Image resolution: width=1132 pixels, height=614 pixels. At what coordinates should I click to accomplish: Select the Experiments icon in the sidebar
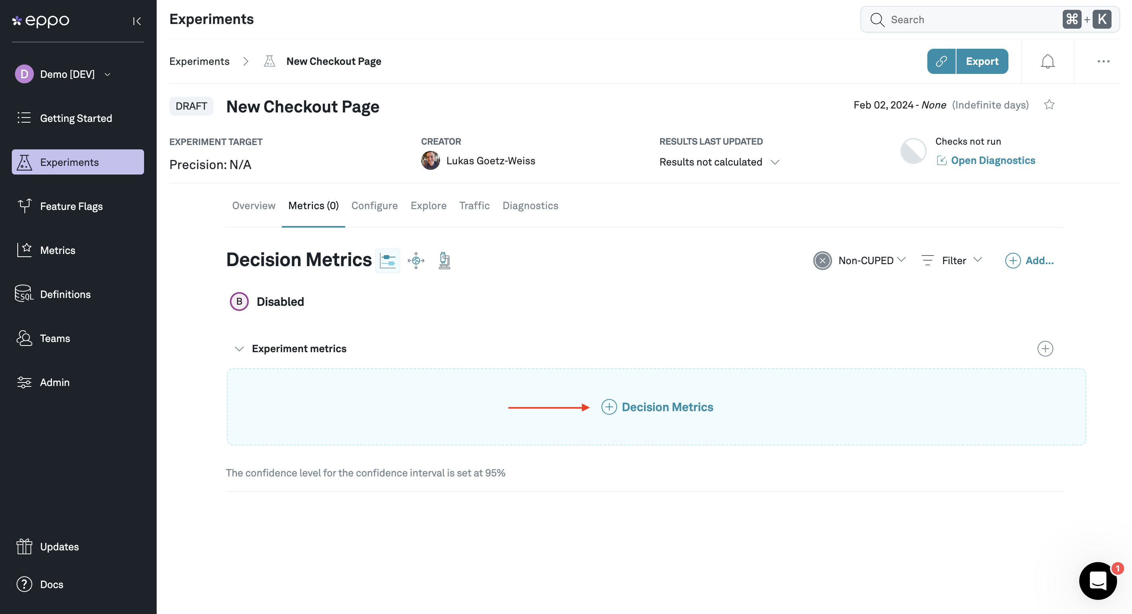coord(24,162)
